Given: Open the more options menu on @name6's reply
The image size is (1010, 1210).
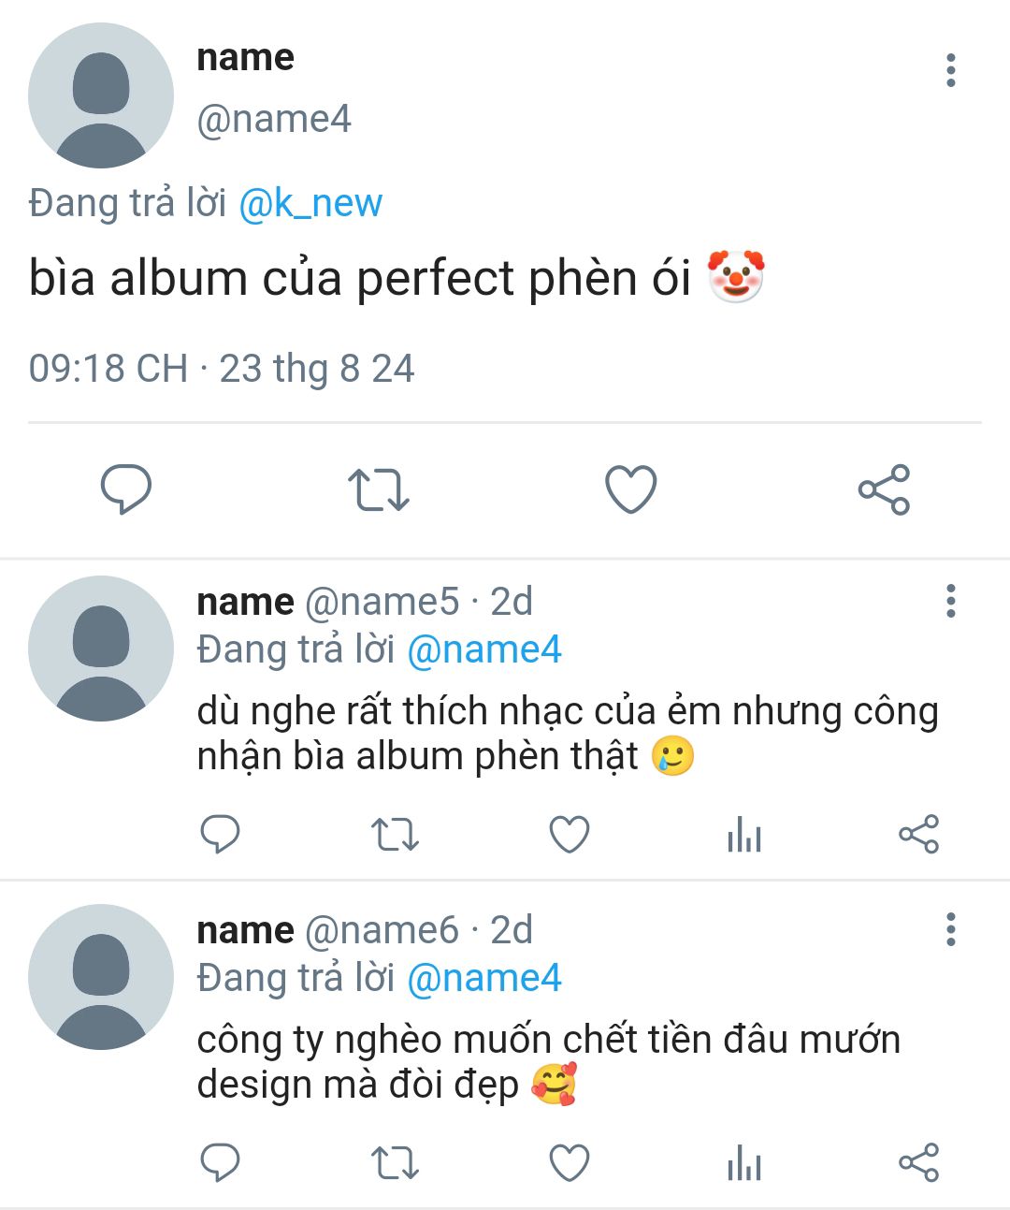Looking at the screenshot, I should [951, 929].
